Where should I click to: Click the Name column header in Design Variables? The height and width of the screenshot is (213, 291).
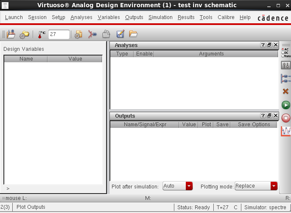tap(26, 59)
